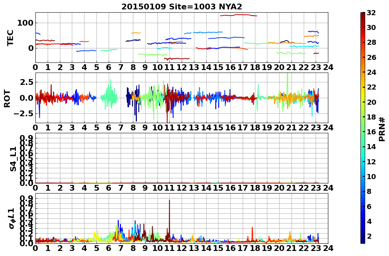Click the PRN# colorbar label

tap(382, 129)
